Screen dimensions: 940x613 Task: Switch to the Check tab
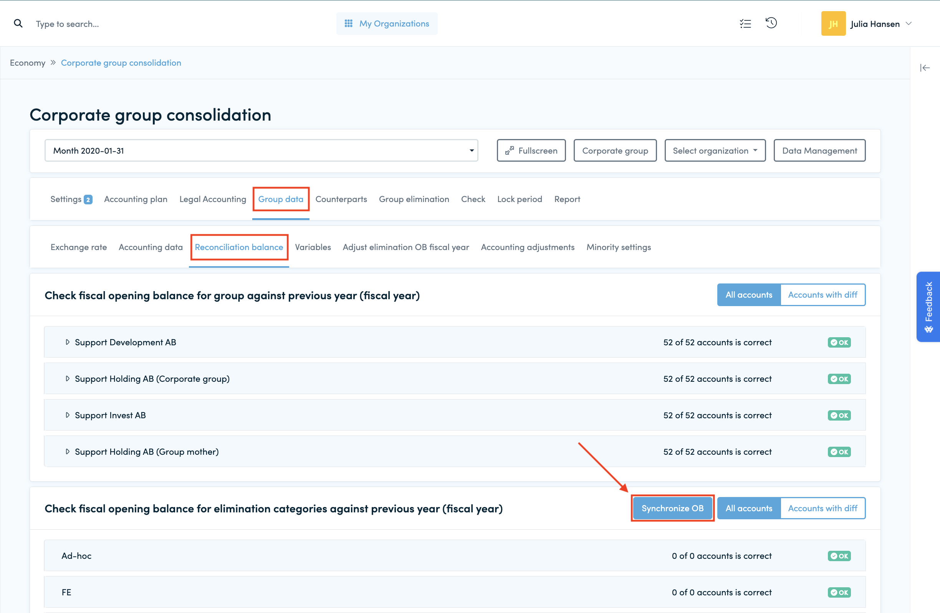click(x=473, y=199)
